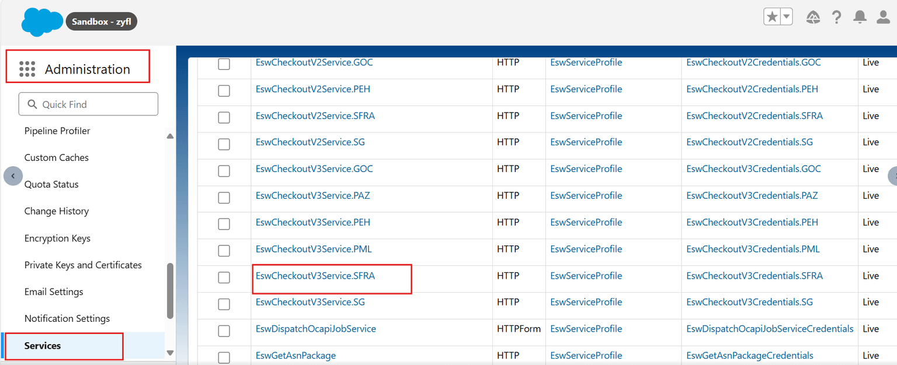Viewport: 897px width, 365px height.
Task: Open EswServiceProfile in EswCheckoutV2Service.GOC row
Action: click(586, 62)
